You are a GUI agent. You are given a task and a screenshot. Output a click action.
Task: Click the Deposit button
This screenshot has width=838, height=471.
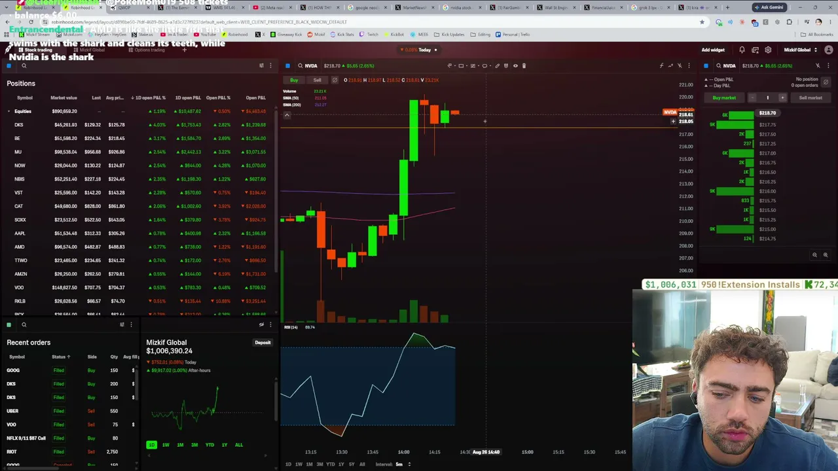pos(263,343)
